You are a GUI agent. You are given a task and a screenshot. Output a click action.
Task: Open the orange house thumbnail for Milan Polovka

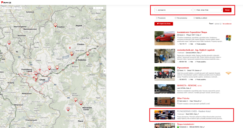(165, 102)
